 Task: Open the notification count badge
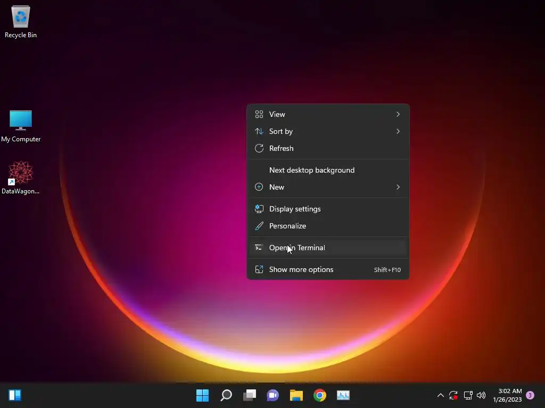coord(530,395)
